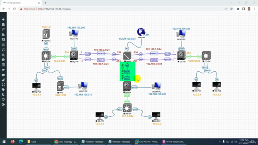This screenshot has width=258, height=145.
Task: Click the WAN-1 link label near 192.168.3.0/24
Action: coord(154,54)
